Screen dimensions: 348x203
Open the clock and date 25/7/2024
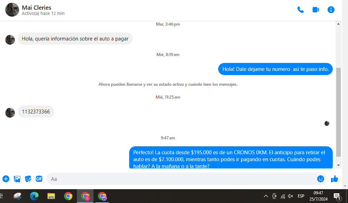click(x=319, y=196)
